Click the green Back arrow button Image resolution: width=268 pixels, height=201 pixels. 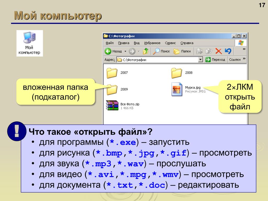[x=108, y=51]
